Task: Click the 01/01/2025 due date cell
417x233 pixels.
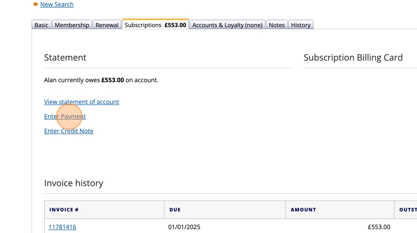Action: point(184,227)
